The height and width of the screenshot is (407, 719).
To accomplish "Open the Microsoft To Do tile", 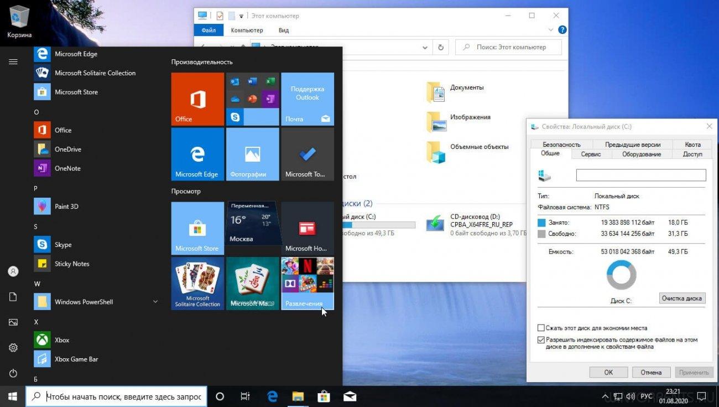I will tap(308, 154).
